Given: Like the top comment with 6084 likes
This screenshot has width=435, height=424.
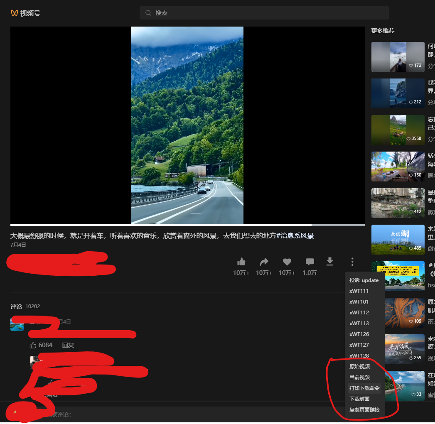Looking at the screenshot, I should pyautogui.click(x=33, y=345).
